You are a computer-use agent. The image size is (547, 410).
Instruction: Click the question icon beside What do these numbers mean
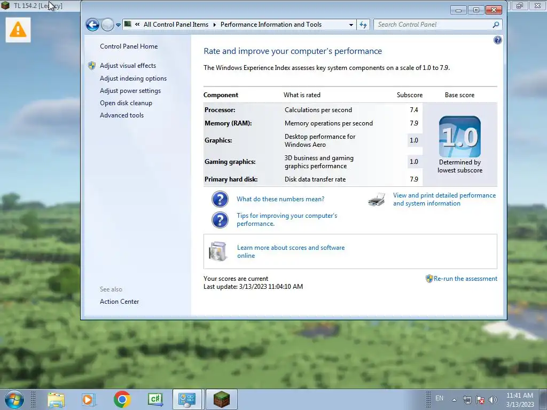pos(220,199)
